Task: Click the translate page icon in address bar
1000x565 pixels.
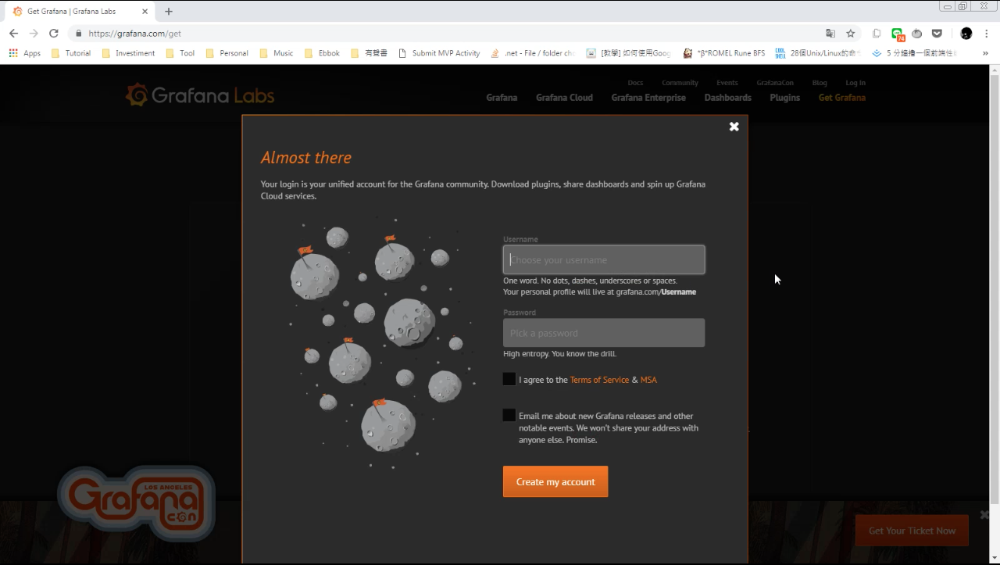Action: [830, 34]
